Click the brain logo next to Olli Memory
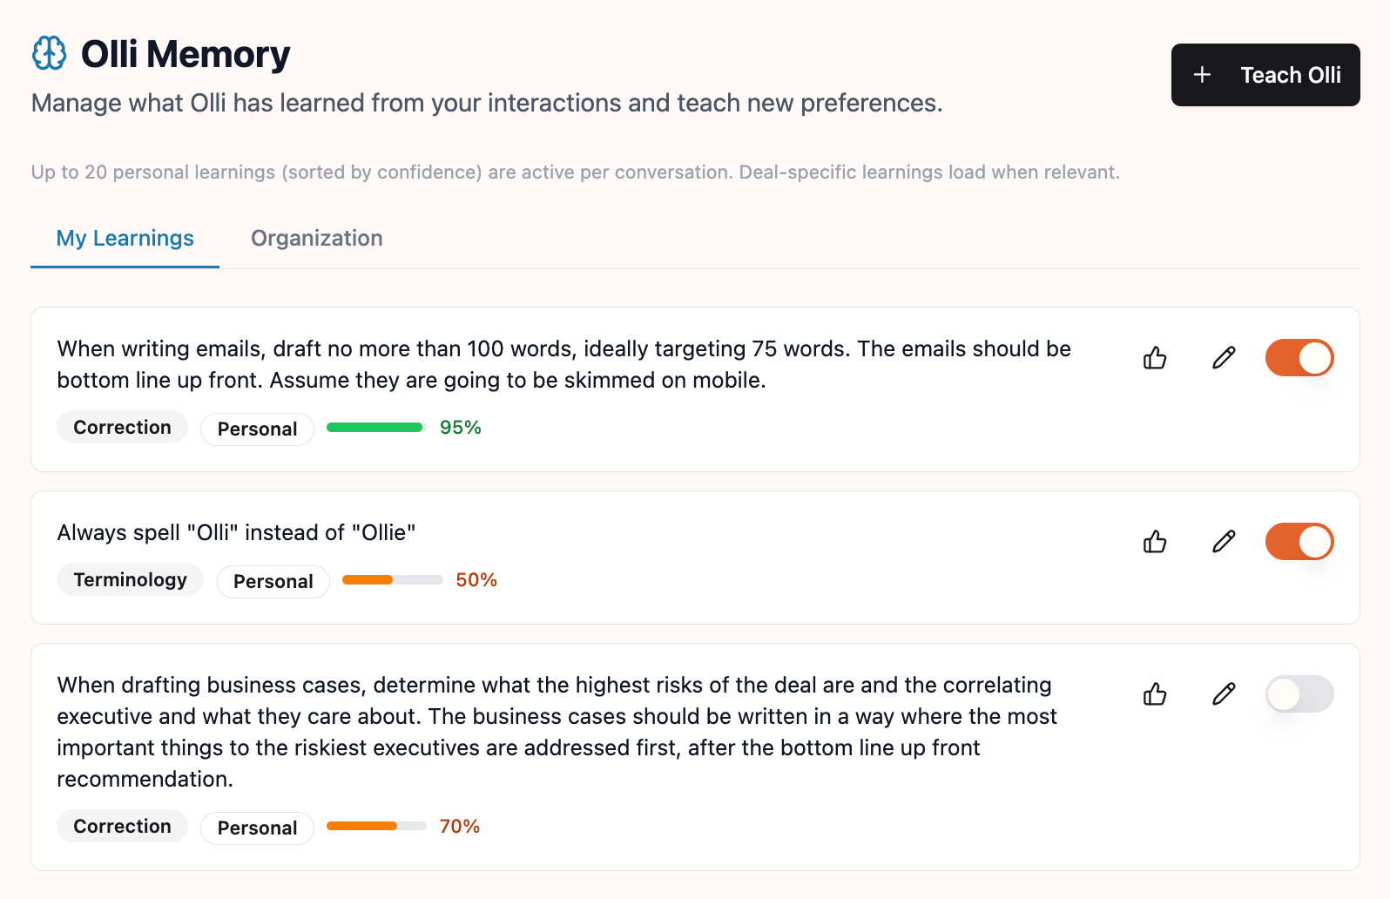1390x899 pixels. [x=49, y=52]
